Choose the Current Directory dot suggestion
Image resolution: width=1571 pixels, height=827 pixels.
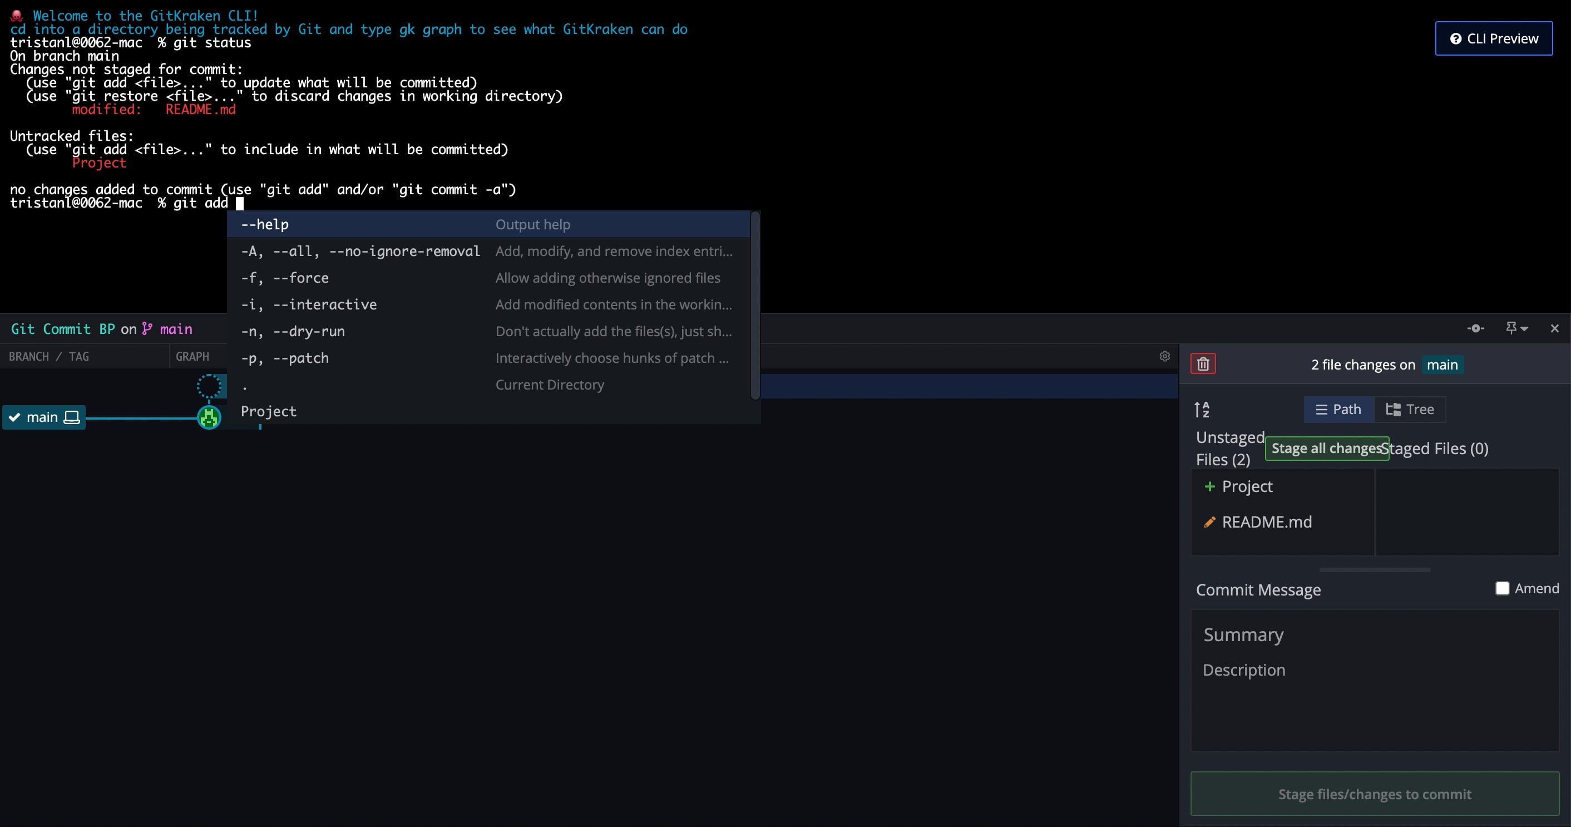pos(488,385)
